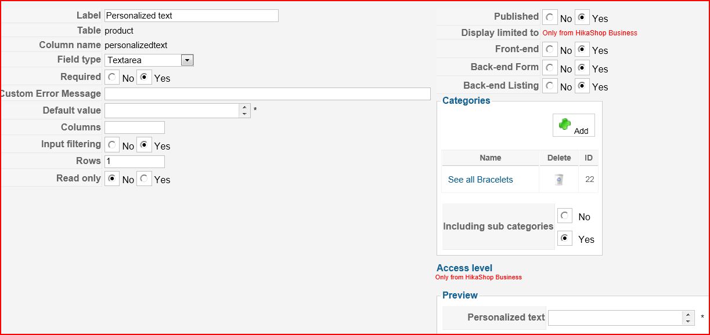Focus the Custom Error Message field
The height and width of the screenshot is (335, 710).
point(267,94)
